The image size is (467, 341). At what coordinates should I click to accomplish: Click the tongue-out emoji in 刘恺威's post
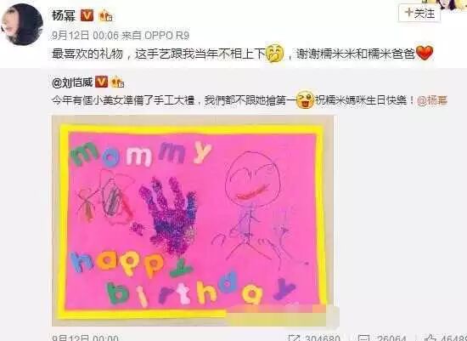(306, 101)
